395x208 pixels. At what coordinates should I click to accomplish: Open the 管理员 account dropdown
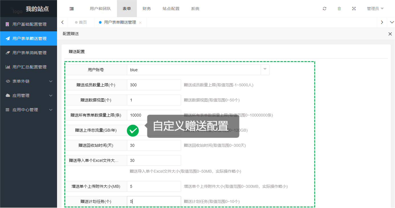375,9
